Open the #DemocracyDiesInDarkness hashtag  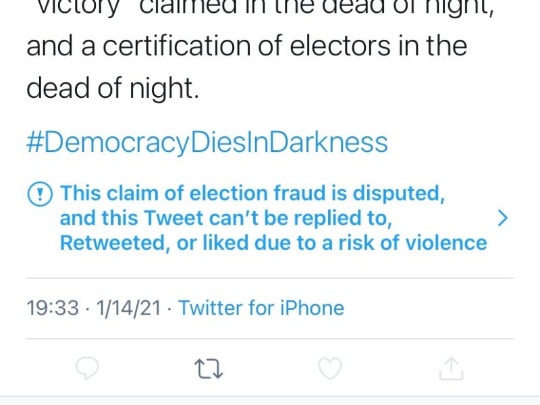coord(207,142)
